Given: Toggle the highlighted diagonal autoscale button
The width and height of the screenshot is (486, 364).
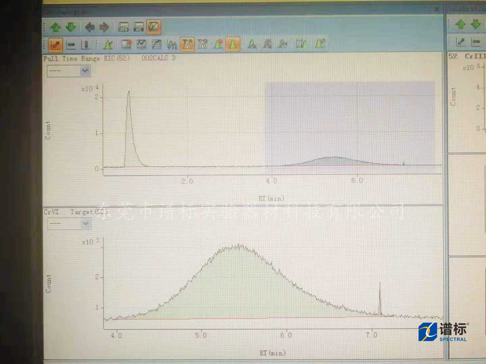Looking at the screenshot, I should [x=55, y=44].
